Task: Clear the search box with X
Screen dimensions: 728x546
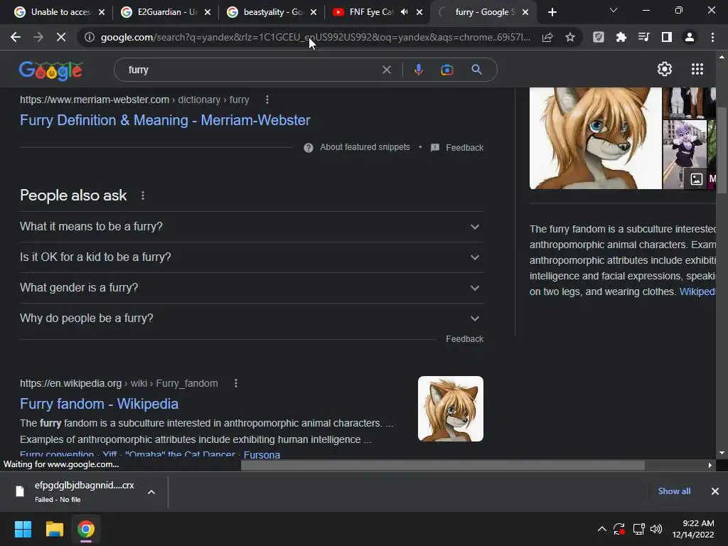Action: pyautogui.click(x=386, y=70)
